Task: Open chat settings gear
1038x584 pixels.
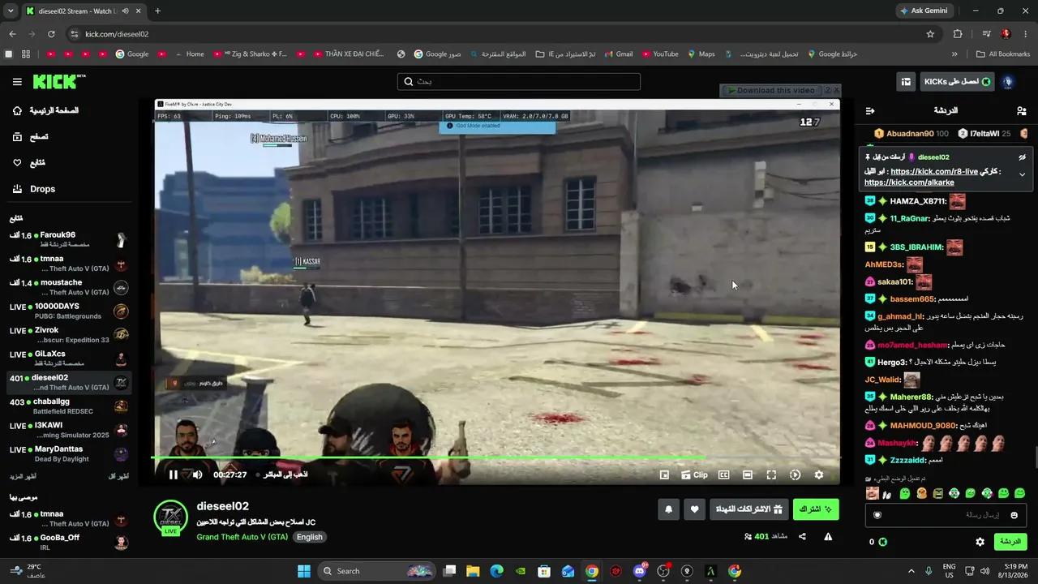Action: pyautogui.click(x=980, y=542)
